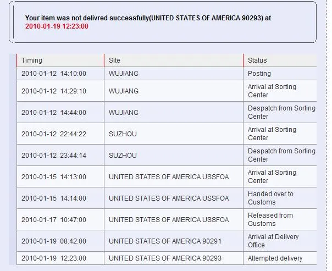Click the WUJIANG site in the 14:44:00 row
The width and height of the screenshot is (332, 271).
tap(124, 113)
